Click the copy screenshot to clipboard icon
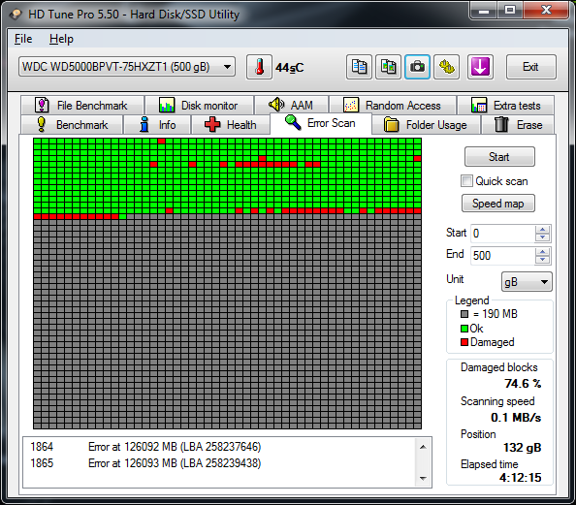Screen dimensions: 576x505 (388, 67)
